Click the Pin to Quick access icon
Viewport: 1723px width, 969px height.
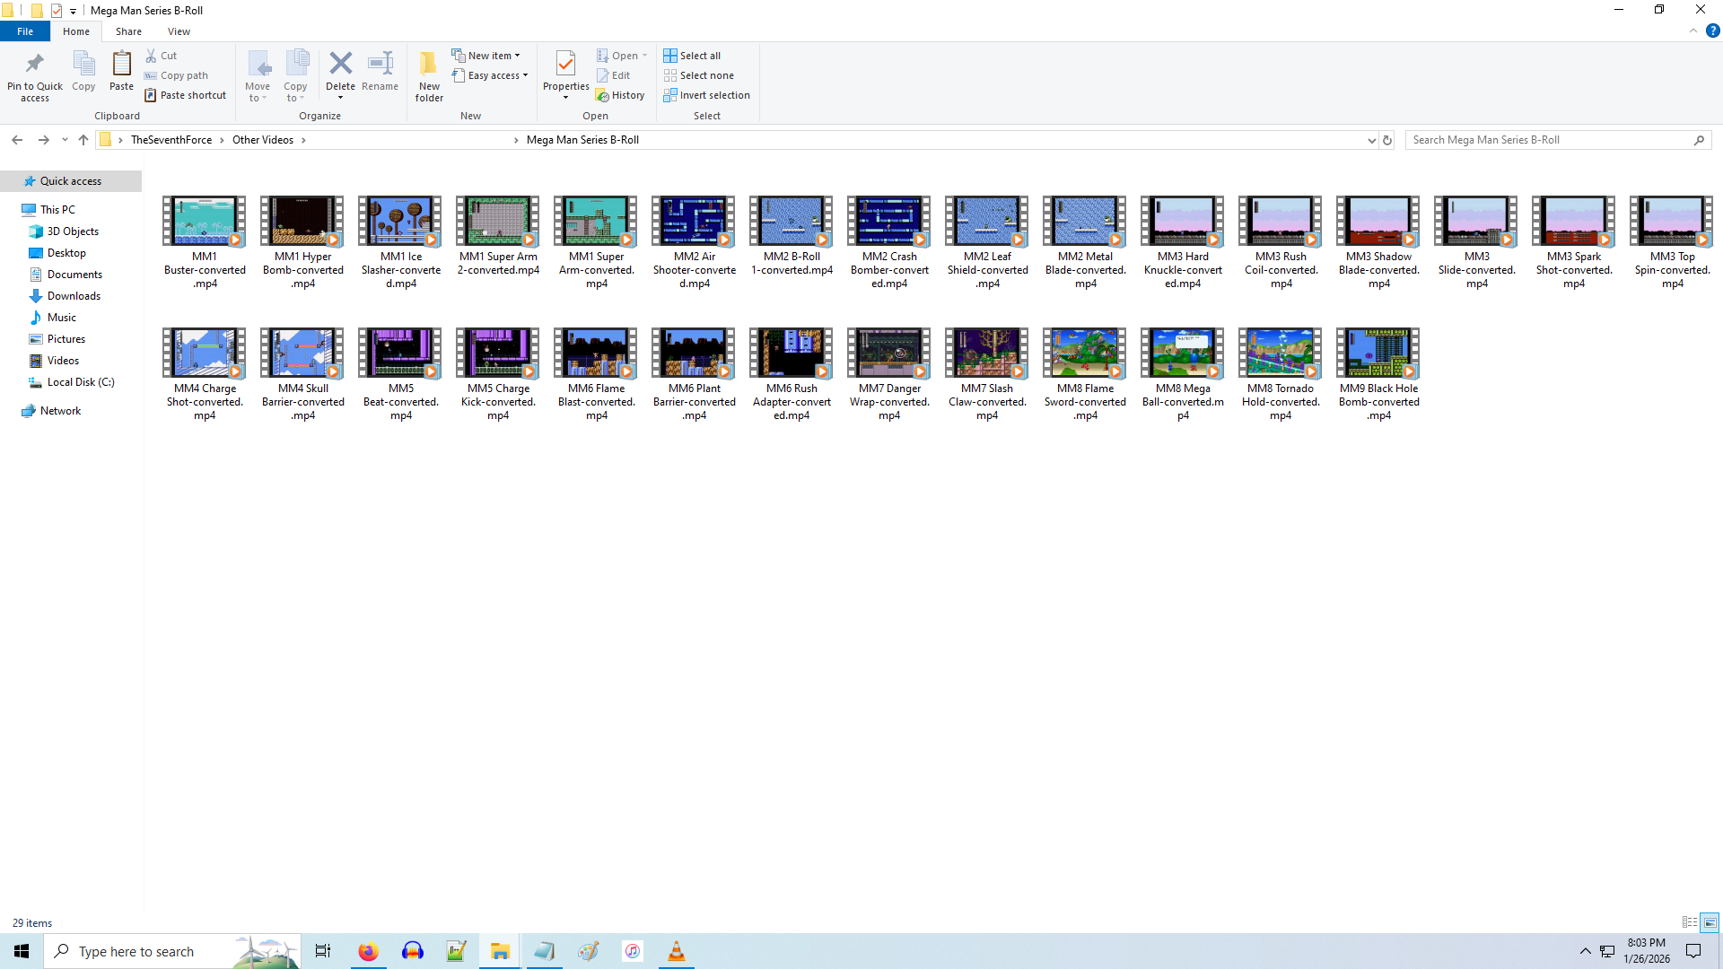[x=34, y=65]
